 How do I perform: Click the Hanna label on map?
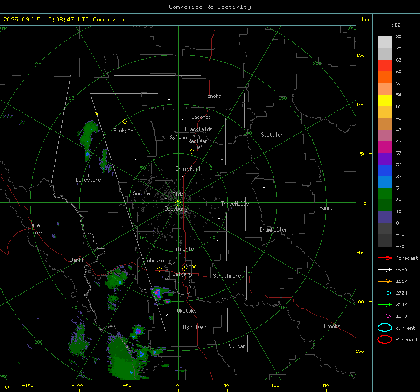[x=326, y=208]
